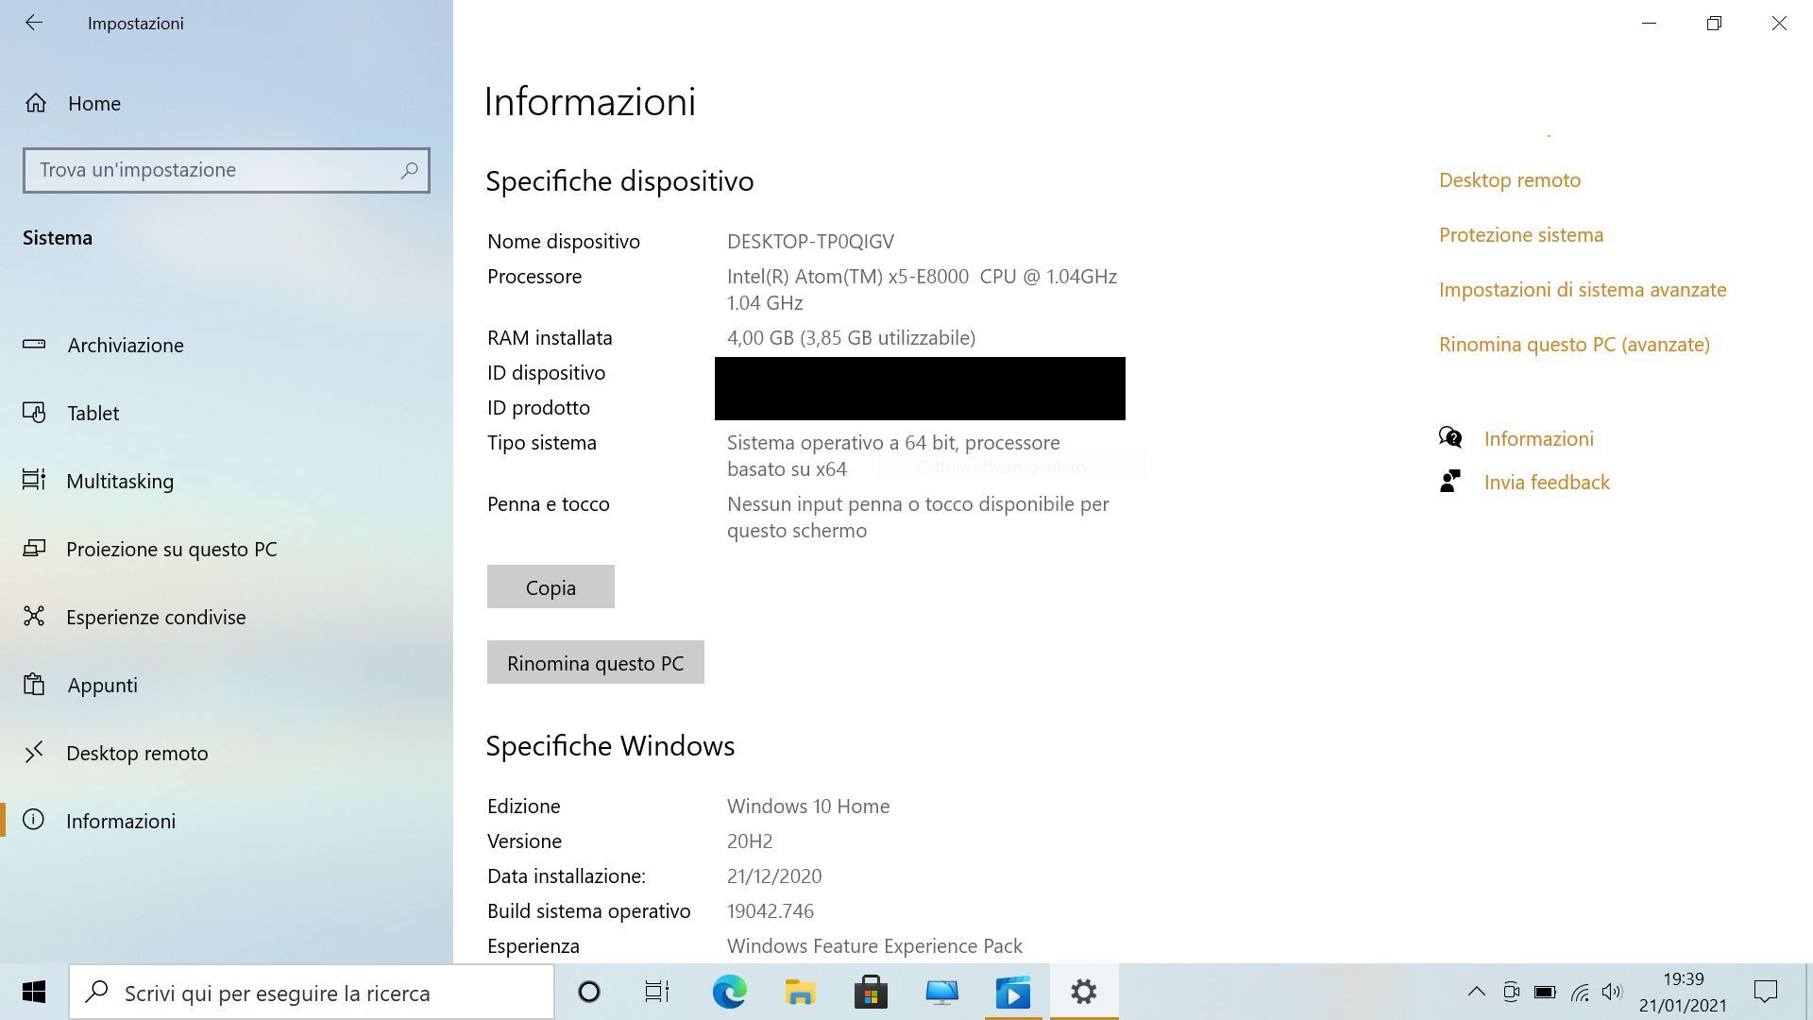
Task: Open the blue play-arrow app on taskbar
Action: click(1013, 992)
